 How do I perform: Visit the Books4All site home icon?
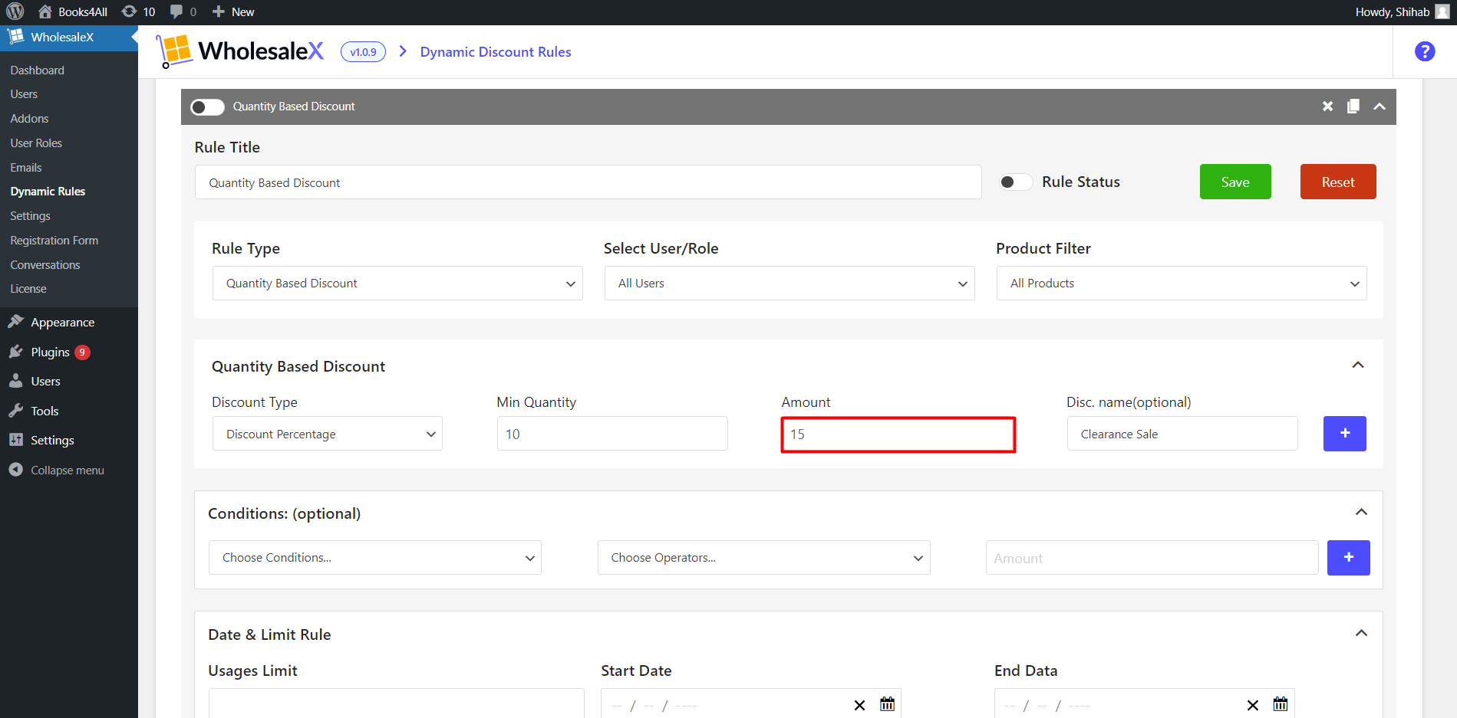pos(45,11)
